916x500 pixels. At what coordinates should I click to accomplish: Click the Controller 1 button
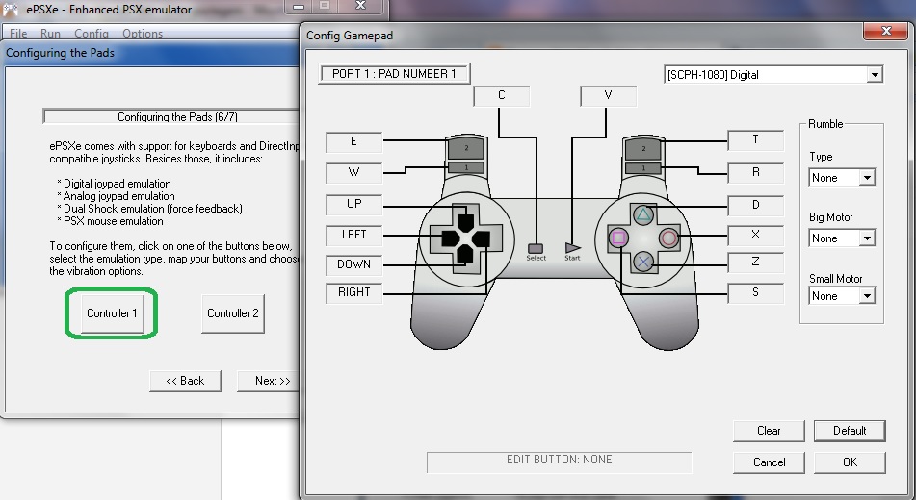(x=112, y=313)
